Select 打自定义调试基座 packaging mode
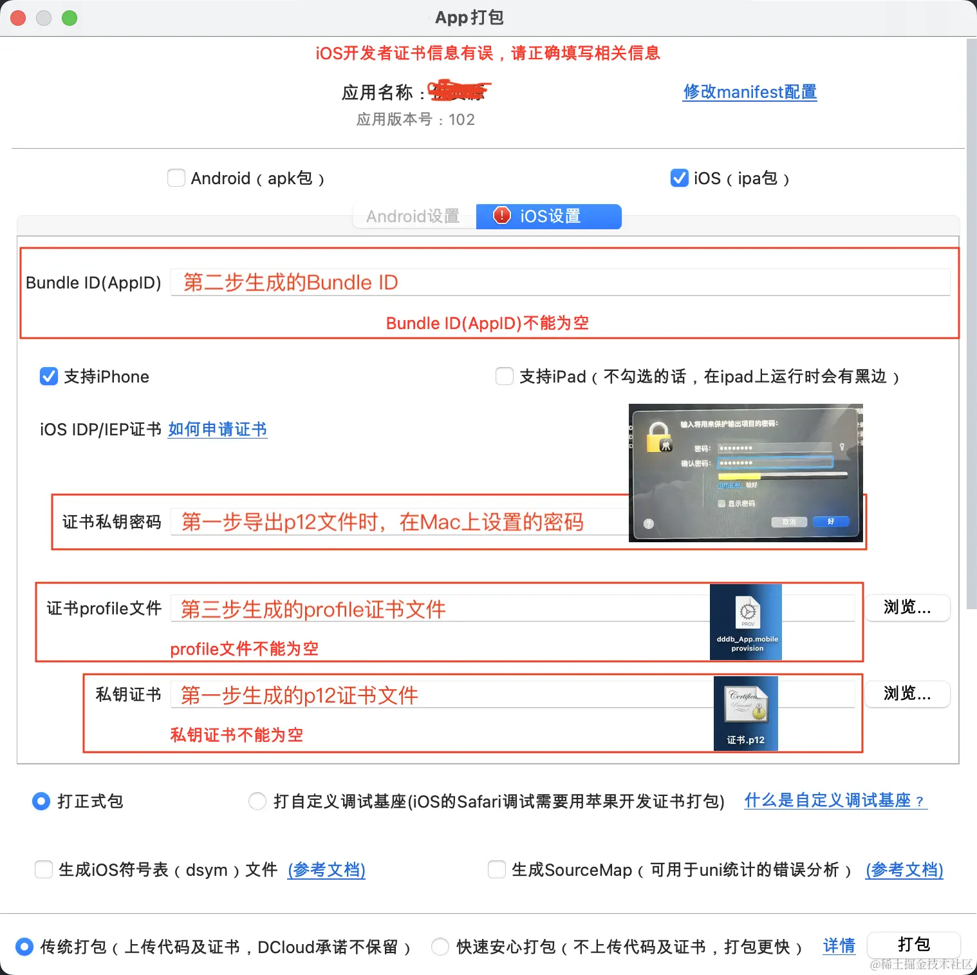The height and width of the screenshot is (975, 977). click(x=257, y=801)
